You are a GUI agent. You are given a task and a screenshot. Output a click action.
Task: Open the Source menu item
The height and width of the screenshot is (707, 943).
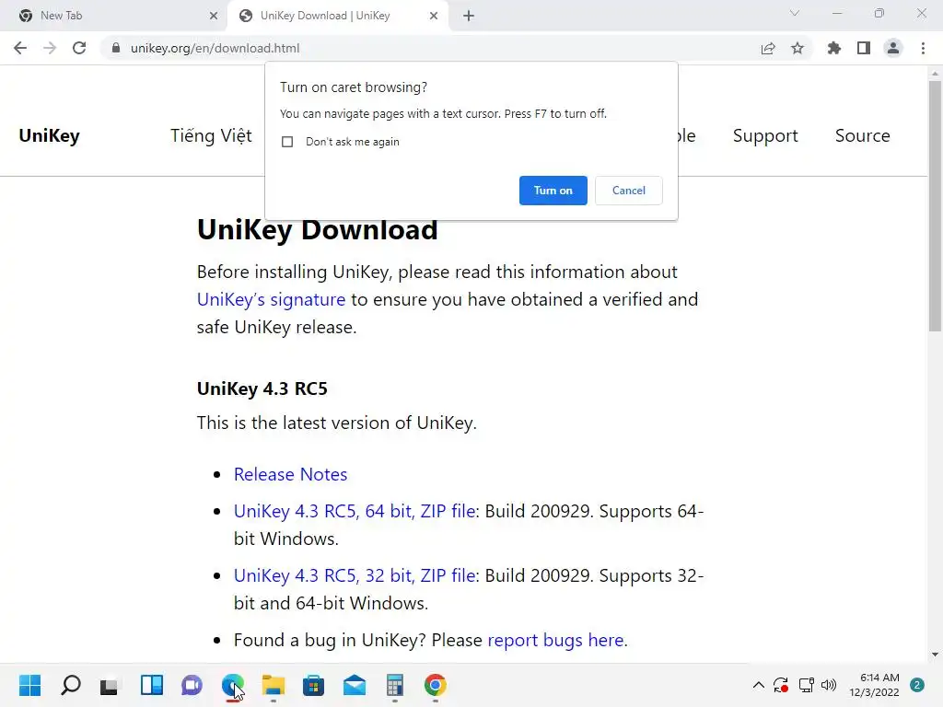tap(862, 136)
